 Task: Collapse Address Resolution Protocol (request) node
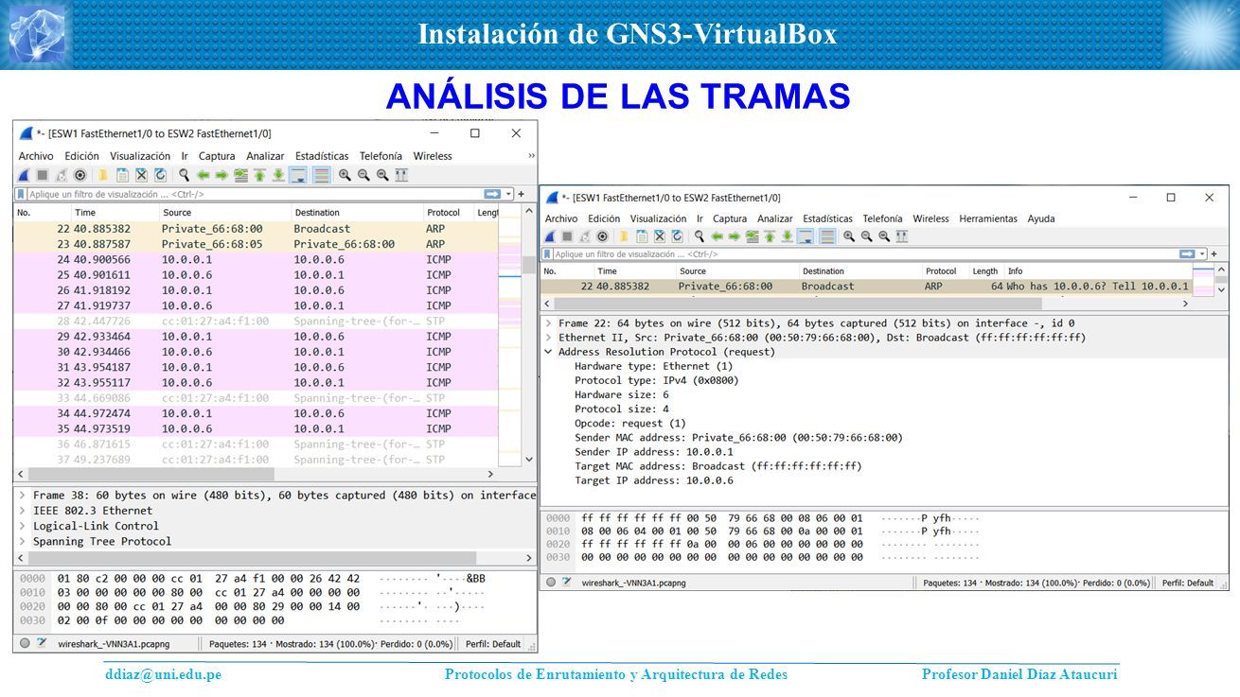point(549,352)
